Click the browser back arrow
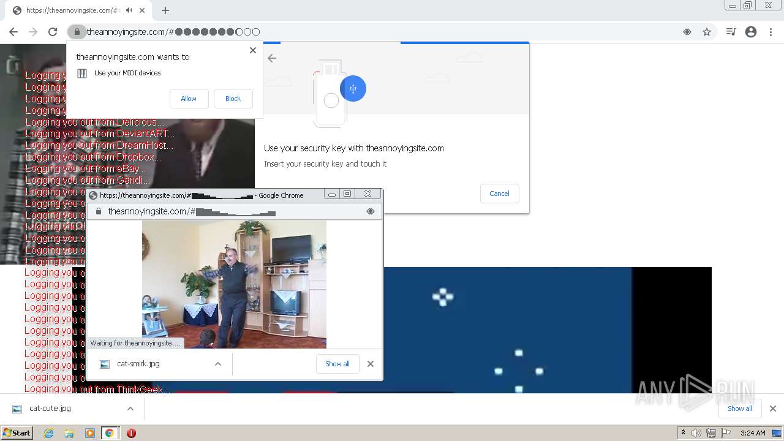This screenshot has height=441, width=784. point(13,32)
